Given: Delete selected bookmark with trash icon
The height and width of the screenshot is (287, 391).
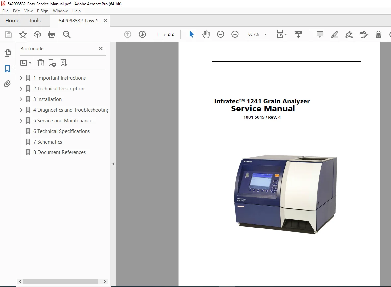Looking at the screenshot, I should pos(41,63).
